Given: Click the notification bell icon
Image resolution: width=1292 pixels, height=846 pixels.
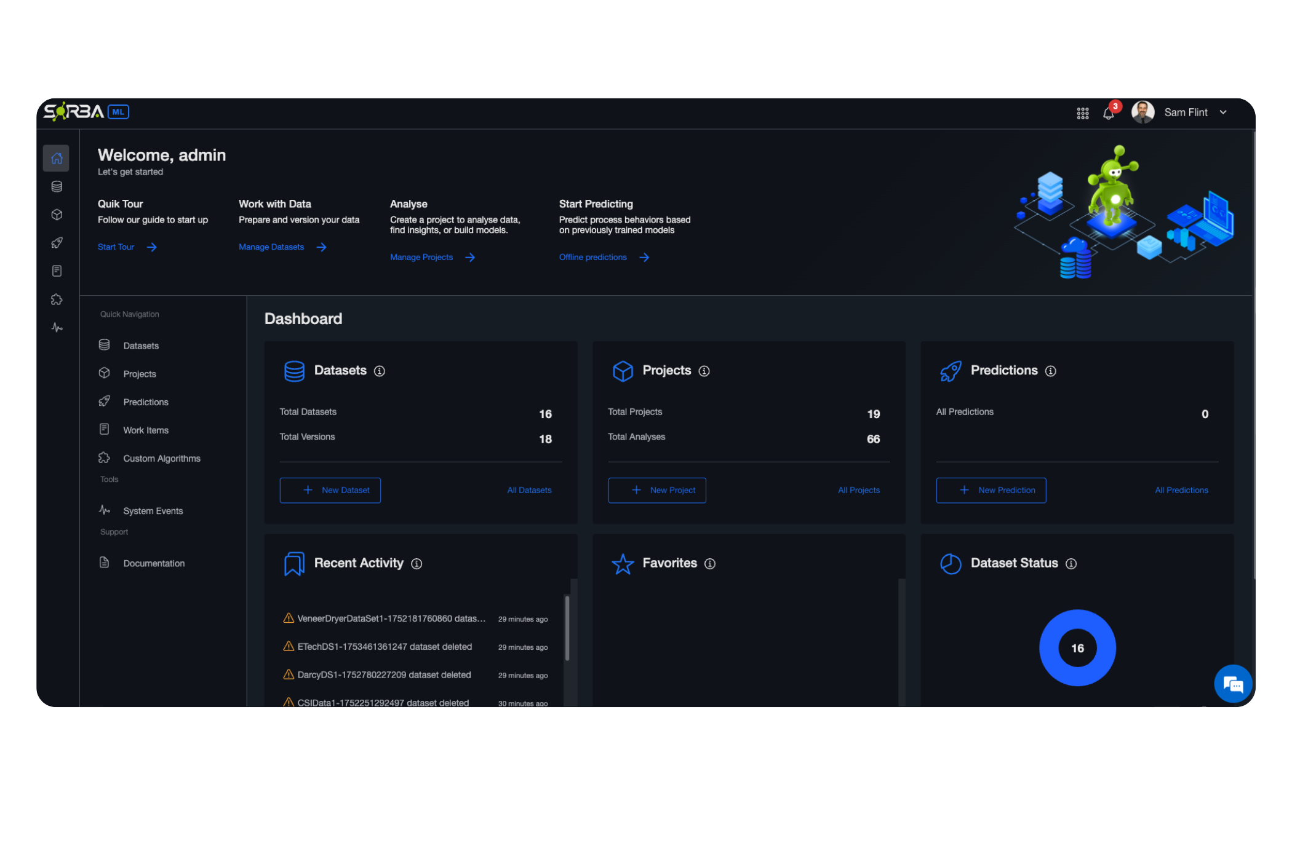Looking at the screenshot, I should (x=1108, y=113).
